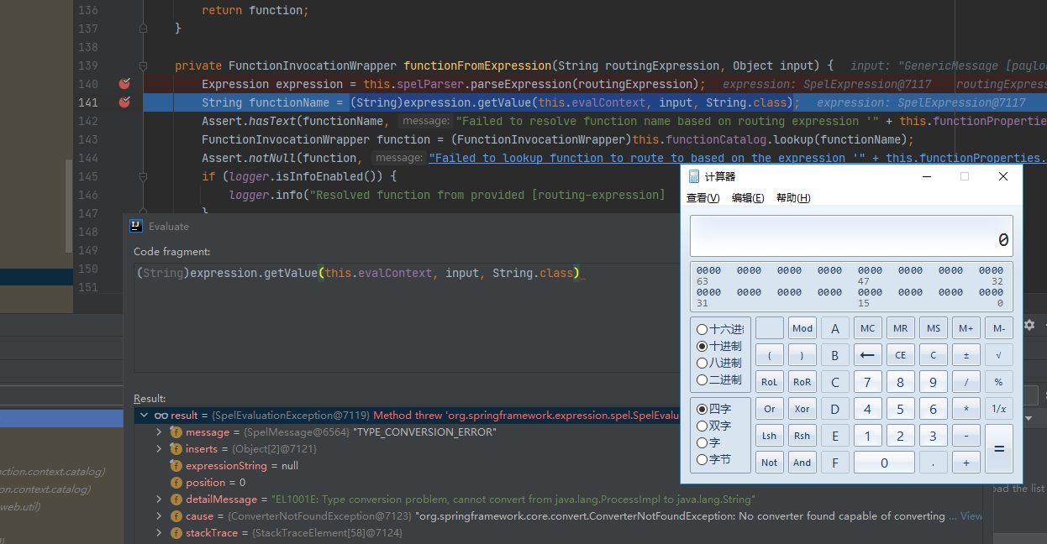Click the M+ button in Calculator

965,328
